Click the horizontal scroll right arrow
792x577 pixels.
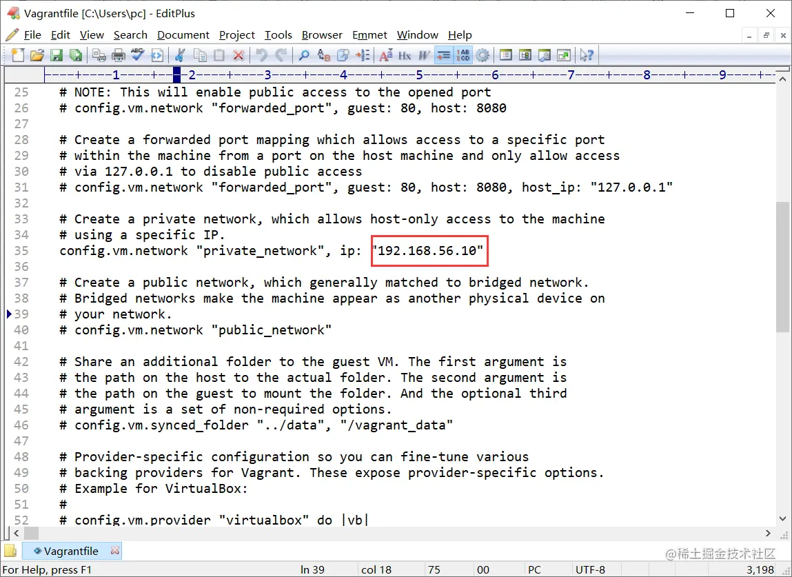(769, 533)
